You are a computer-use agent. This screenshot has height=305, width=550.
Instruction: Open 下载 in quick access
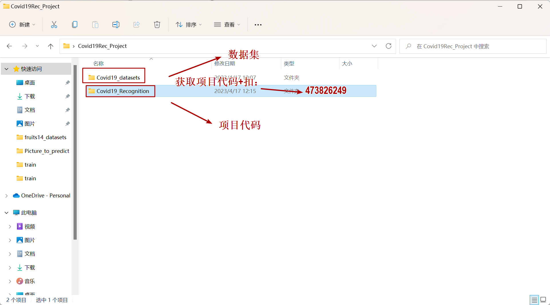(x=29, y=96)
